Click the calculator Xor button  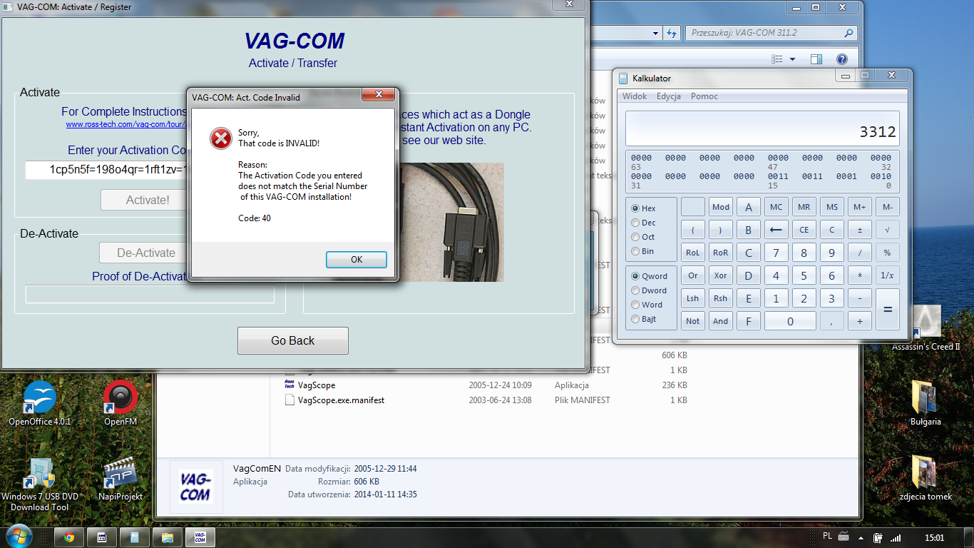[721, 275]
